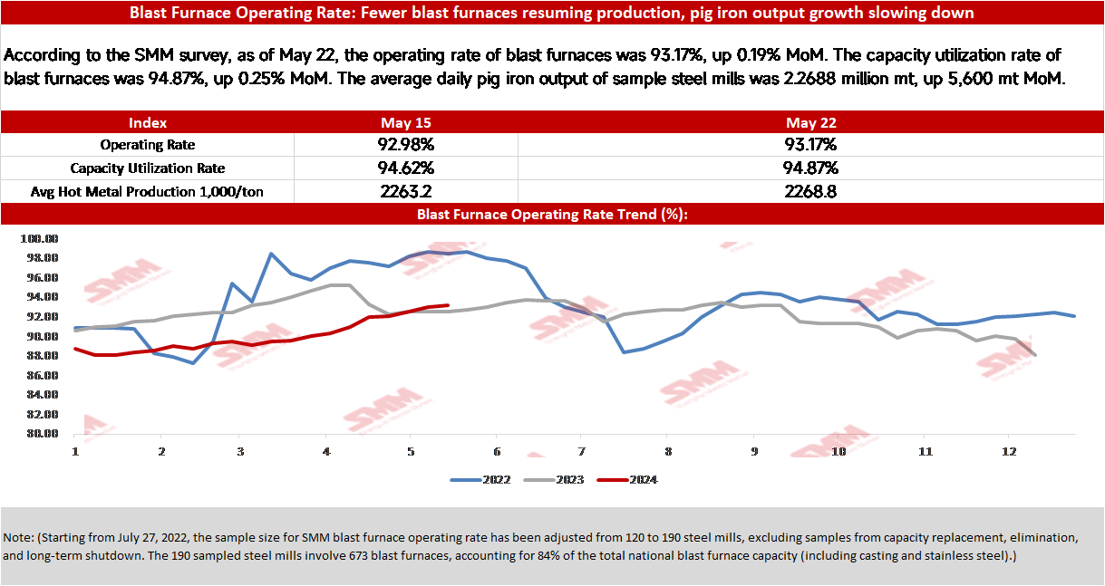Click the red Blast Furnace Operating Rate title banner
This screenshot has height=586, width=1105.
552,13
